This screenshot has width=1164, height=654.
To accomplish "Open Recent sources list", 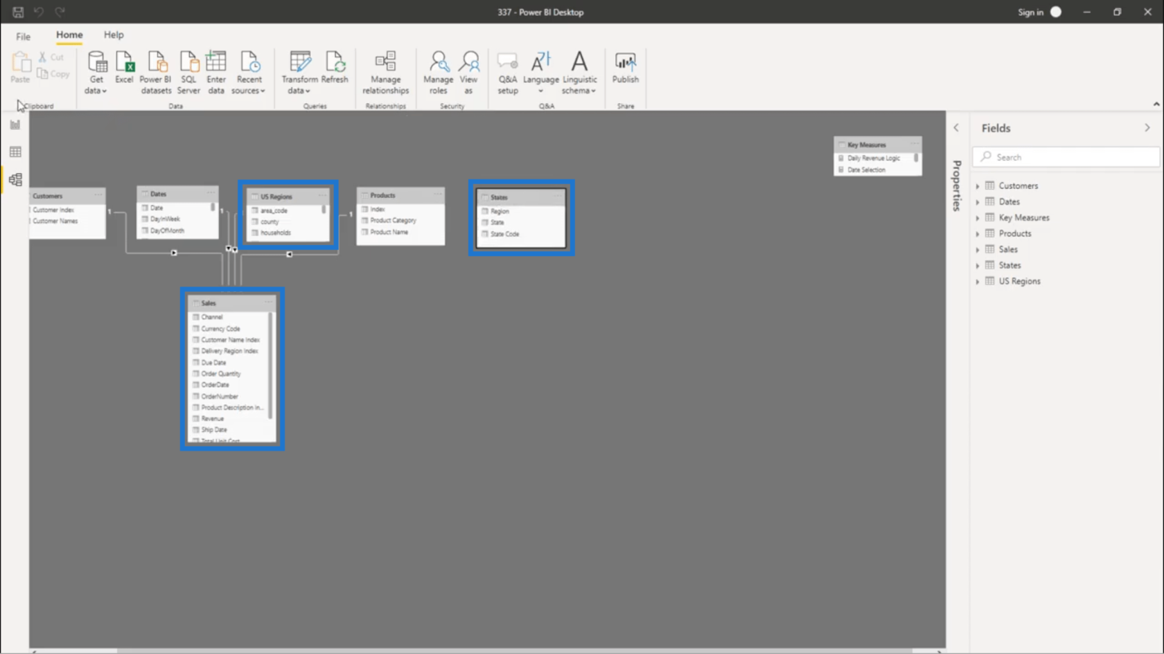I will click(x=249, y=73).
